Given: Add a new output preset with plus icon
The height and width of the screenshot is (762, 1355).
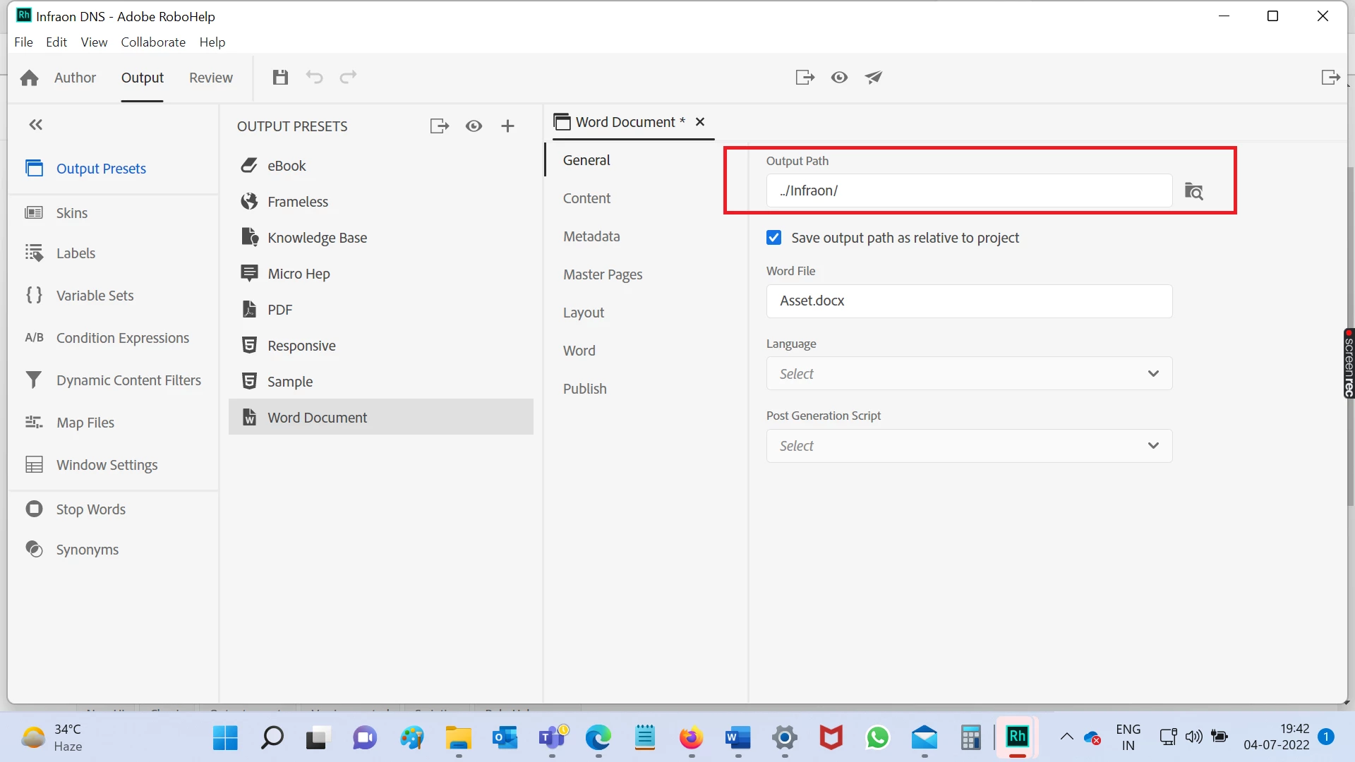Looking at the screenshot, I should 507,126.
